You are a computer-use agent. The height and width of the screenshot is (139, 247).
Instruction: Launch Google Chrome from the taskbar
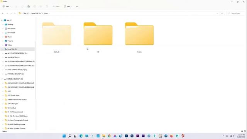pos(109,136)
